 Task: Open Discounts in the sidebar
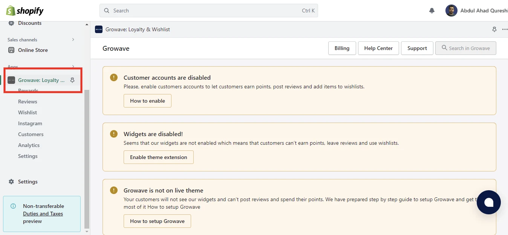[x=30, y=23]
